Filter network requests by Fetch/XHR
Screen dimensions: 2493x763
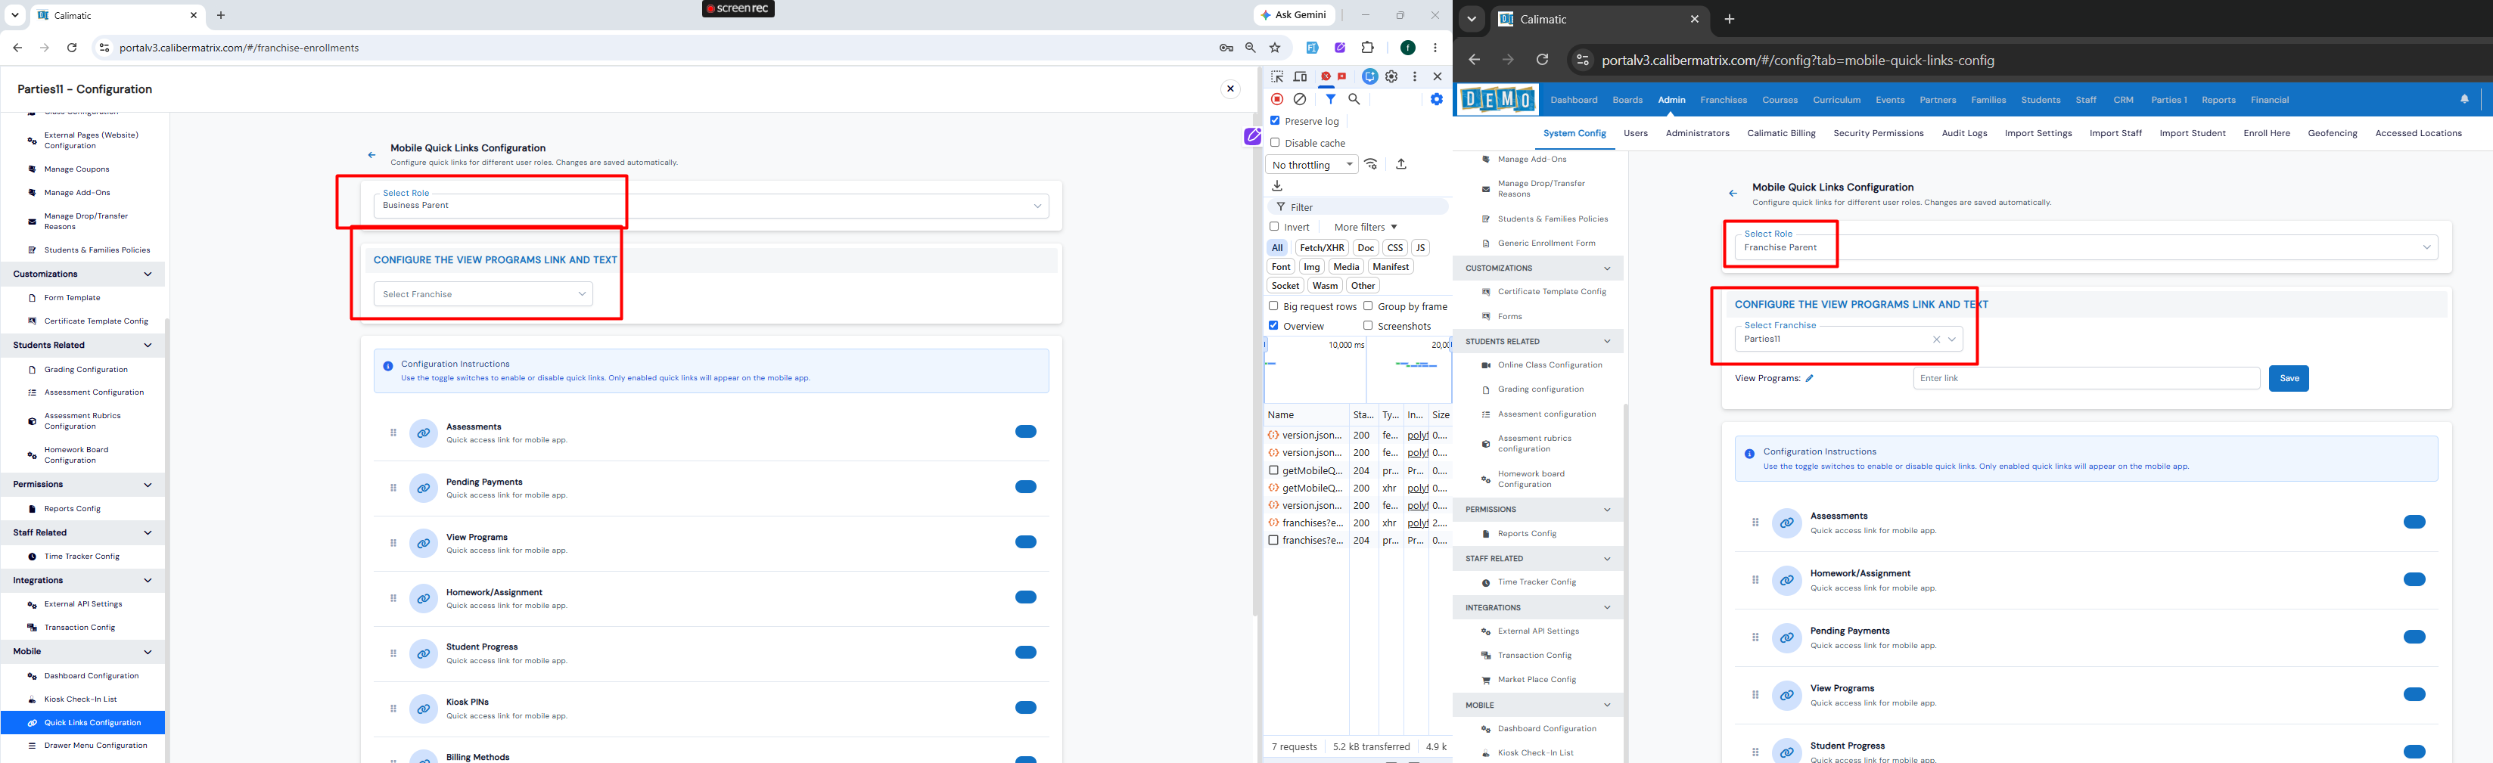[1321, 247]
